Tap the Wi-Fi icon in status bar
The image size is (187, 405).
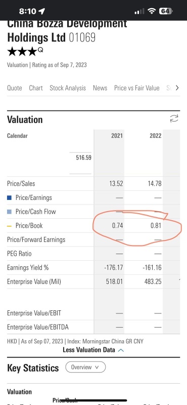click(152, 11)
